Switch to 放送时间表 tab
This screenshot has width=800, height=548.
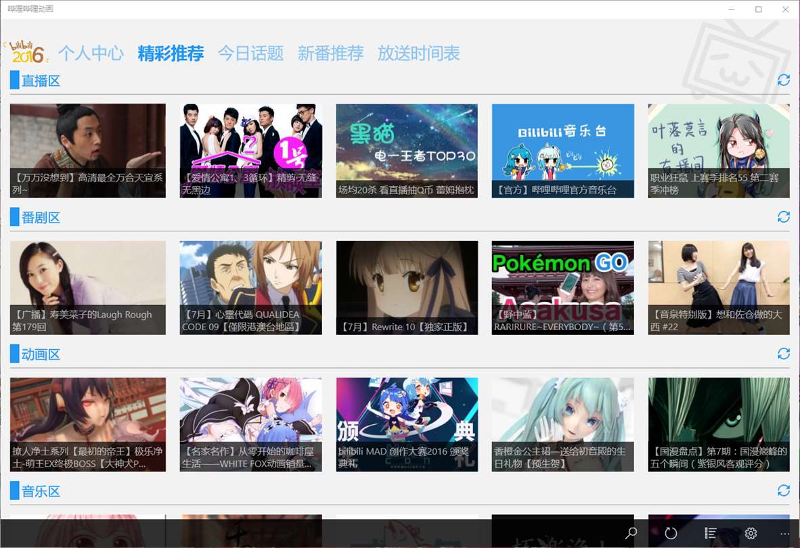tap(419, 53)
